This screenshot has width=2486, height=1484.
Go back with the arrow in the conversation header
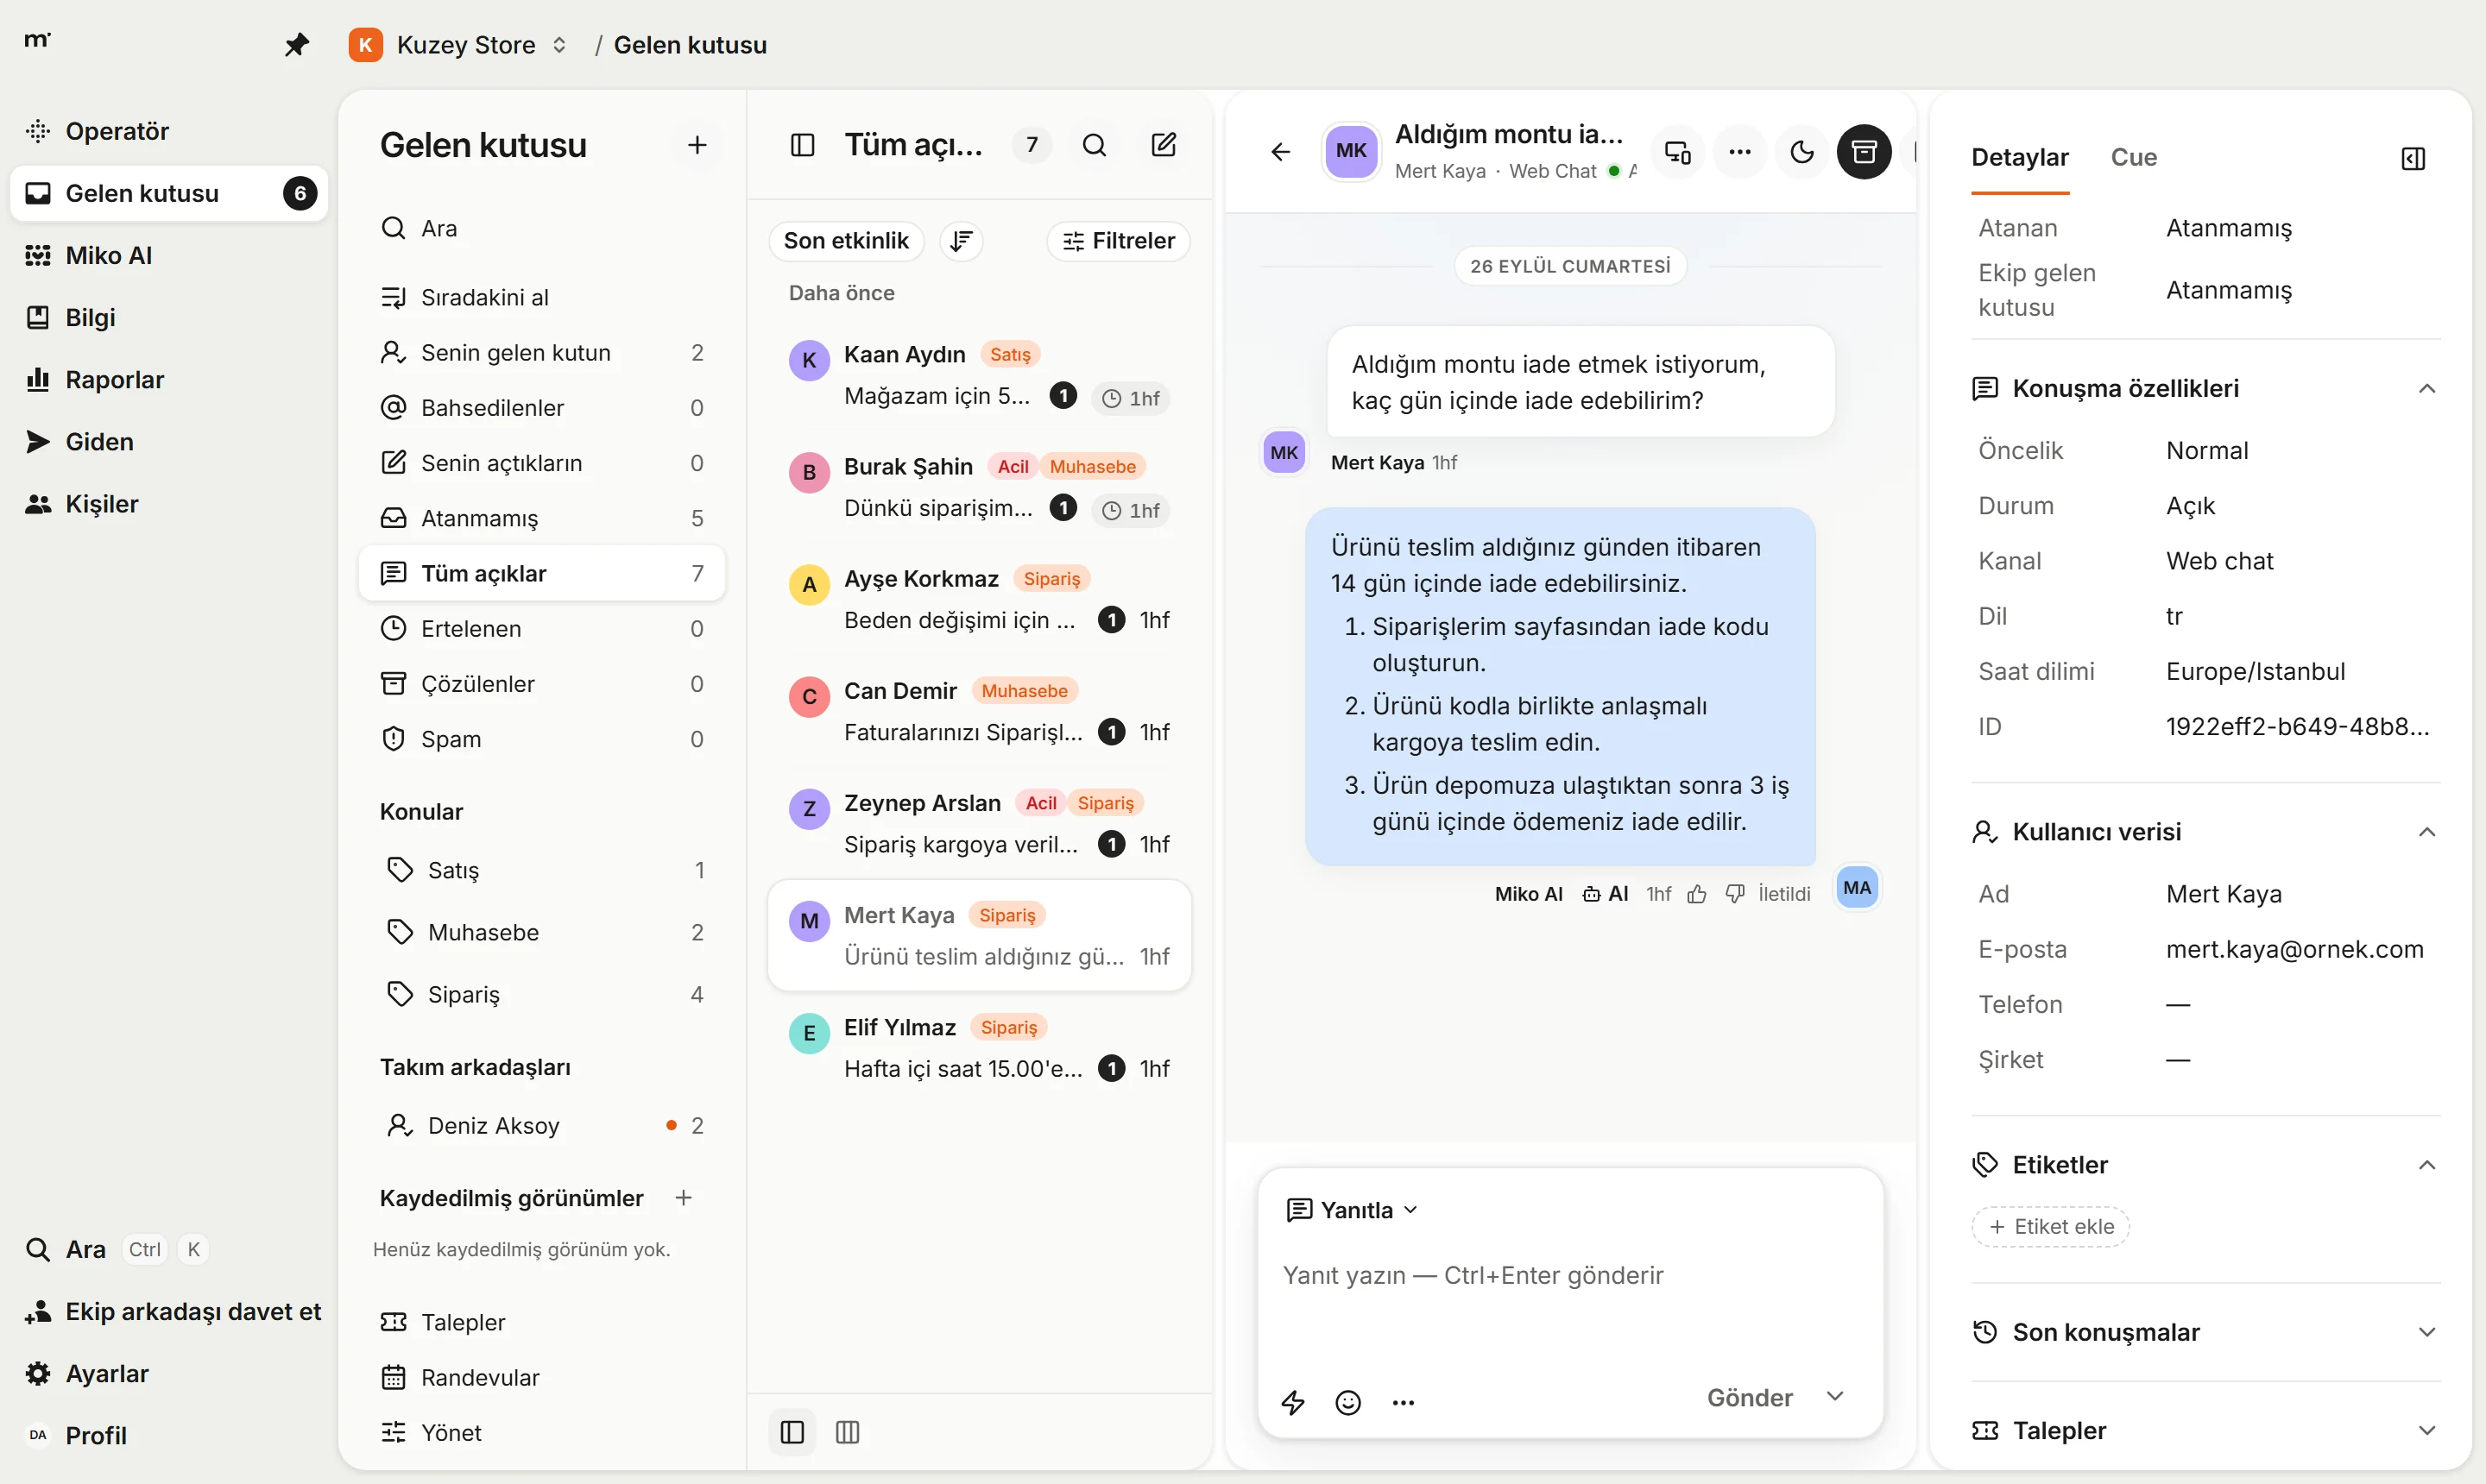(1280, 152)
